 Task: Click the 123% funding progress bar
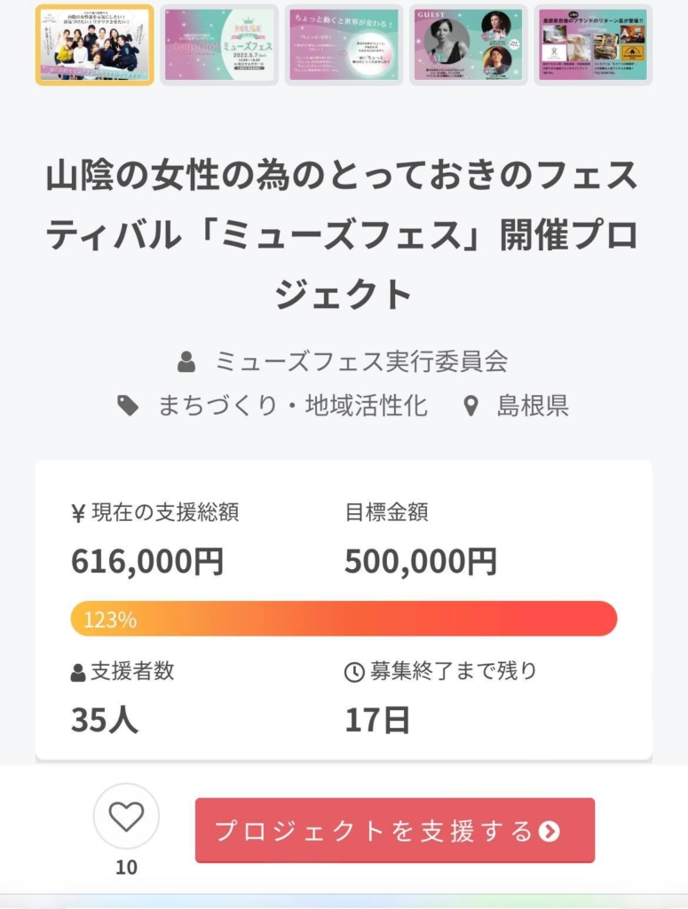[344, 619]
